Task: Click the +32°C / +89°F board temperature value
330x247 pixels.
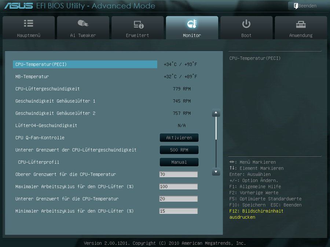Action: (180, 76)
